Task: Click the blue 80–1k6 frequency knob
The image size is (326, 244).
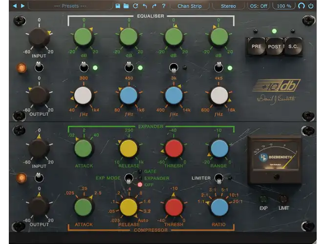Action: point(129,96)
